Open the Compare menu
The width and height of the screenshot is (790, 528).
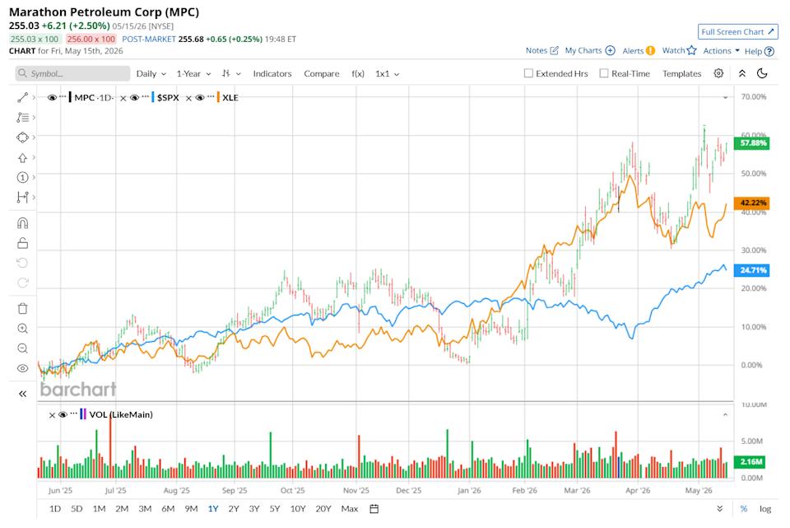[x=322, y=73]
